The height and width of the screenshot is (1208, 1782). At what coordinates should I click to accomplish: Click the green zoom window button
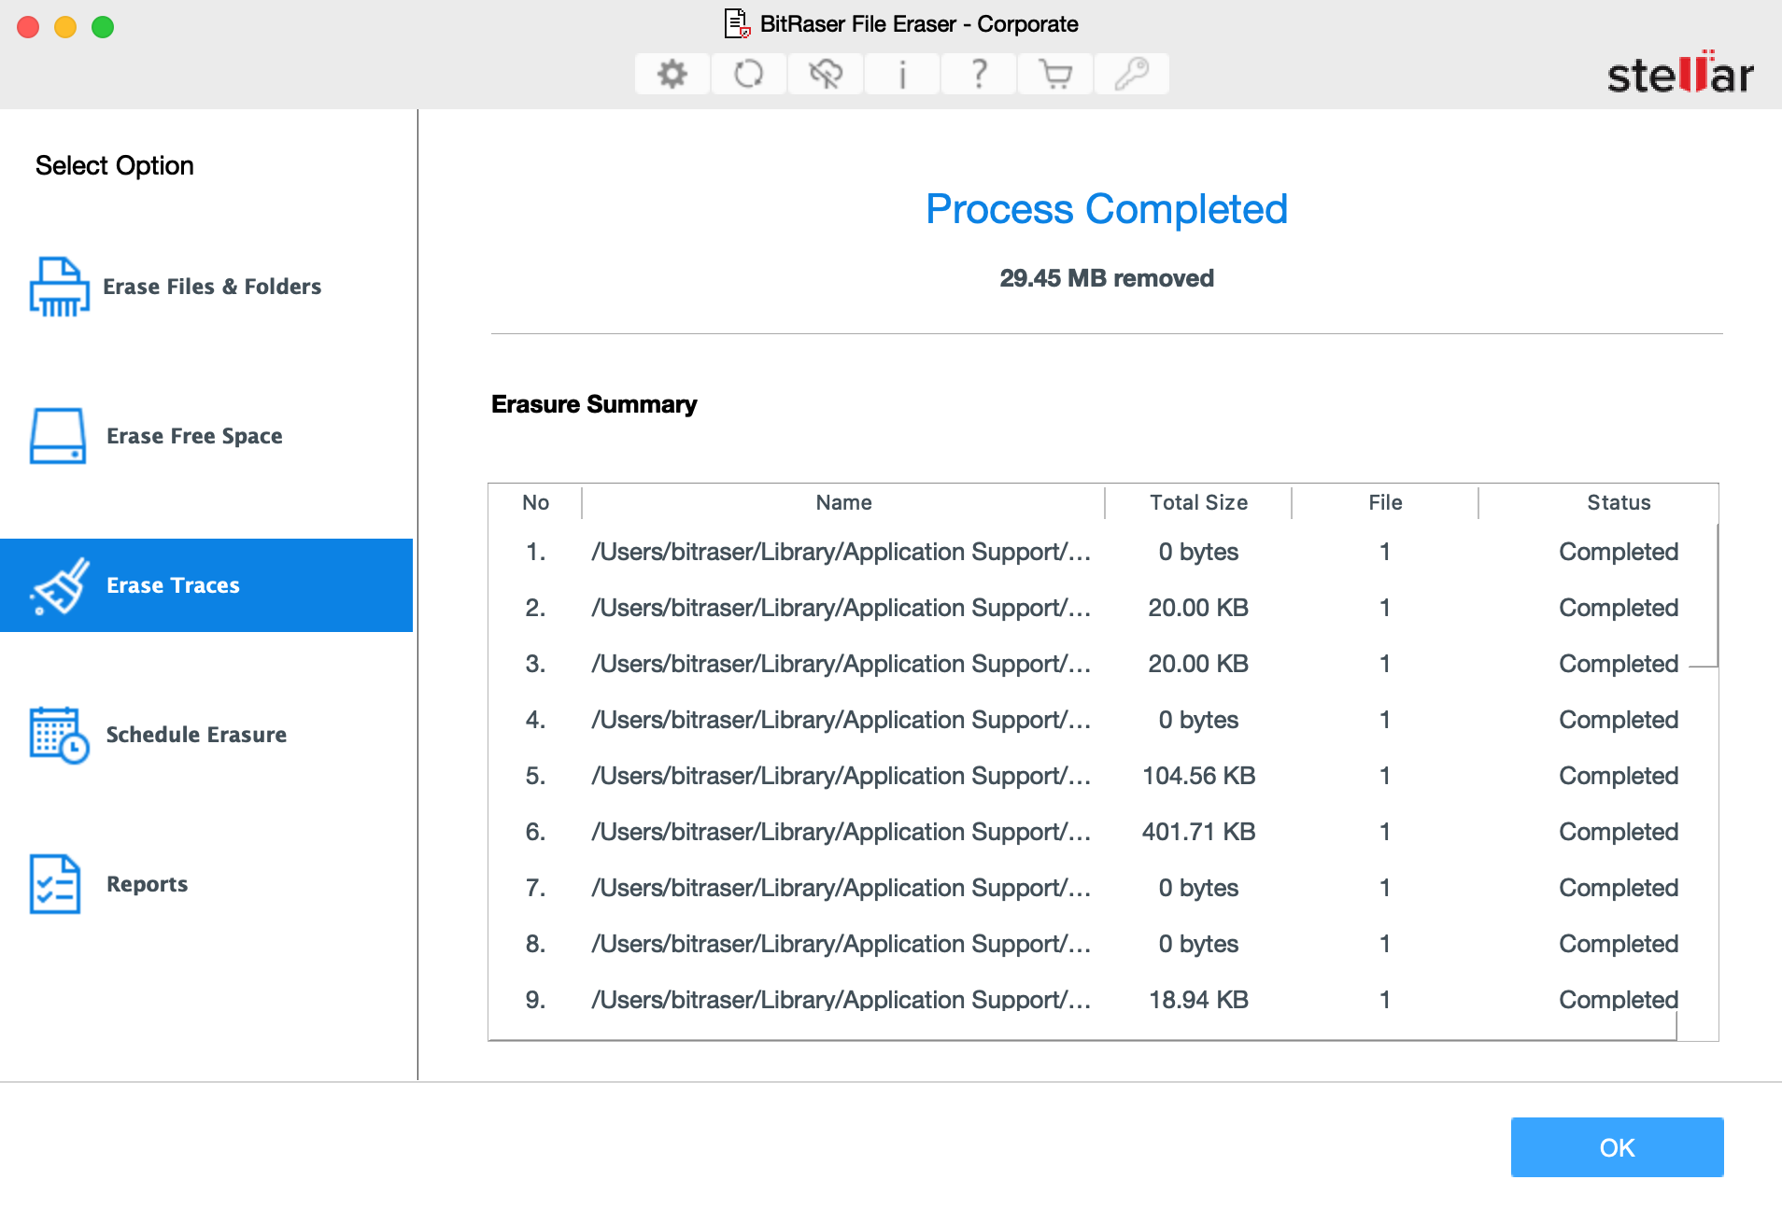click(x=103, y=27)
